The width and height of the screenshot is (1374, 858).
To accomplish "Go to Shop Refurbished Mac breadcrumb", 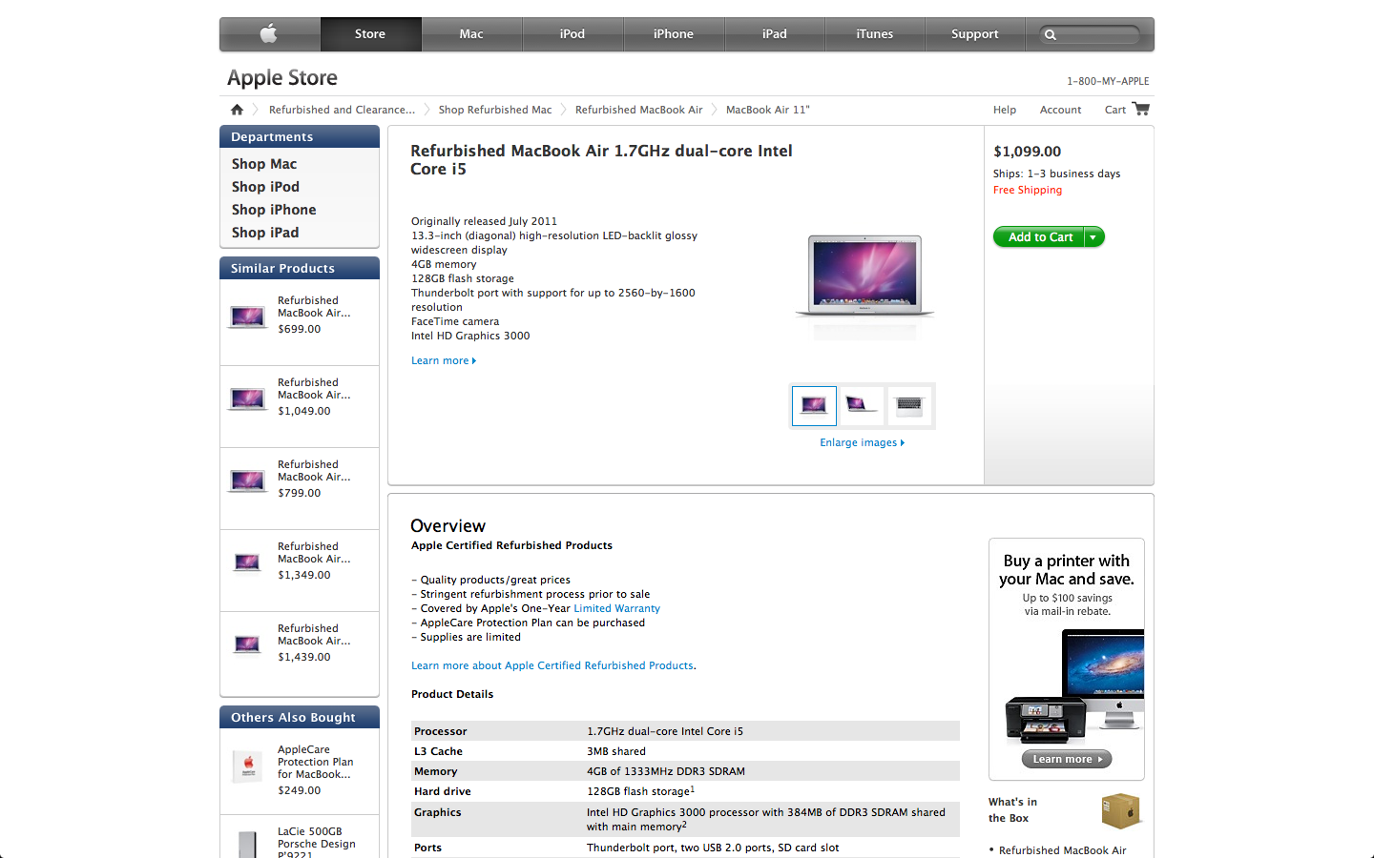I will tap(495, 110).
